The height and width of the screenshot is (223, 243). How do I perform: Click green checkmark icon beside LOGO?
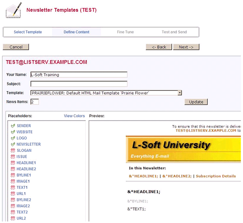13,138
